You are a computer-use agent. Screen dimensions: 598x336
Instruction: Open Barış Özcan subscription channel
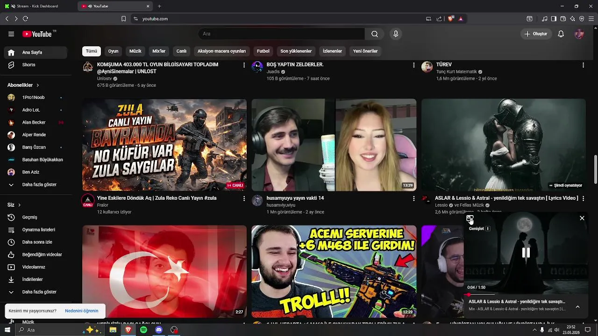pyautogui.click(x=36, y=147)
